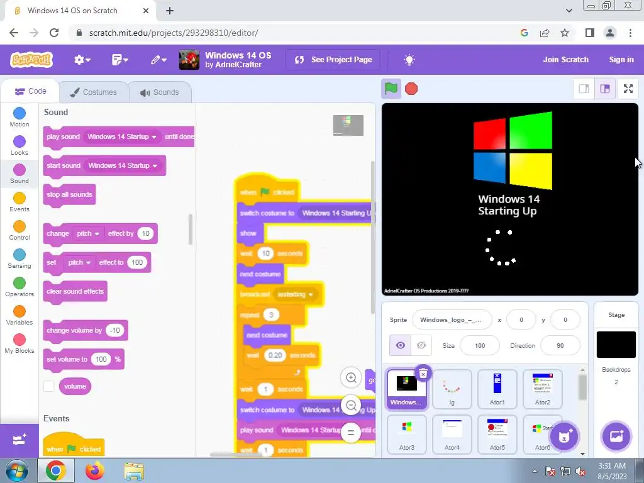Screen dimensions: 644x483
Task: Hide sprite using crossed-eye button
Action: (x=421, y=345)
